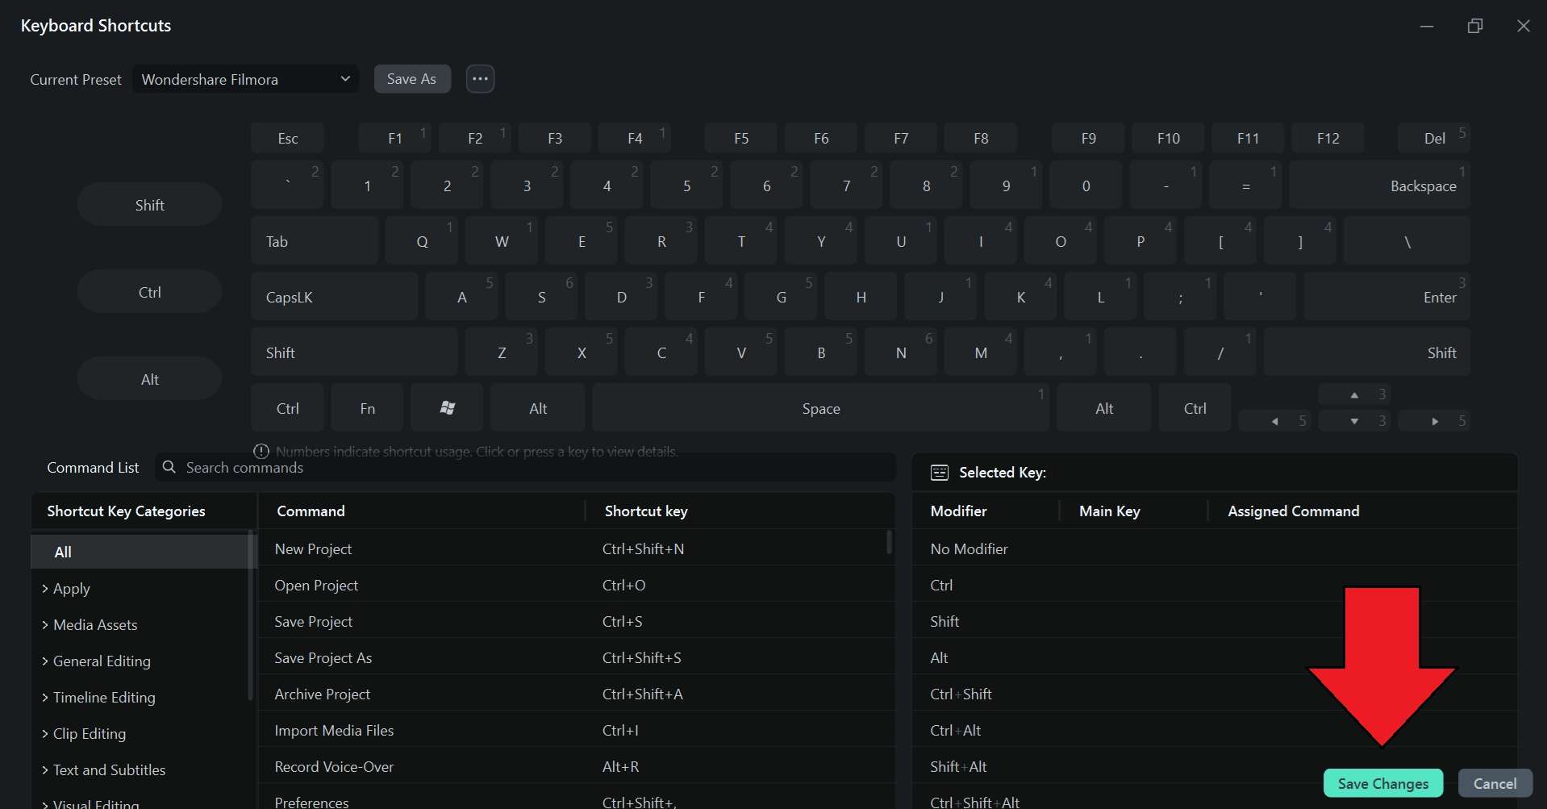Screen dimensions: 1547x809
Task: Click the Alt+R shortcut cell
Action: click(x=620, y=766)
